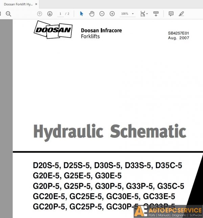The image size is (203, 218).
Task: Click the read mode keyboard icon
Action: point(156,14)
